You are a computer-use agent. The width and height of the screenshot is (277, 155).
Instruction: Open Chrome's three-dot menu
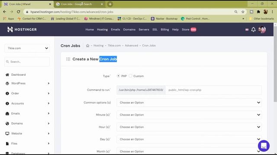click(272, 12)
